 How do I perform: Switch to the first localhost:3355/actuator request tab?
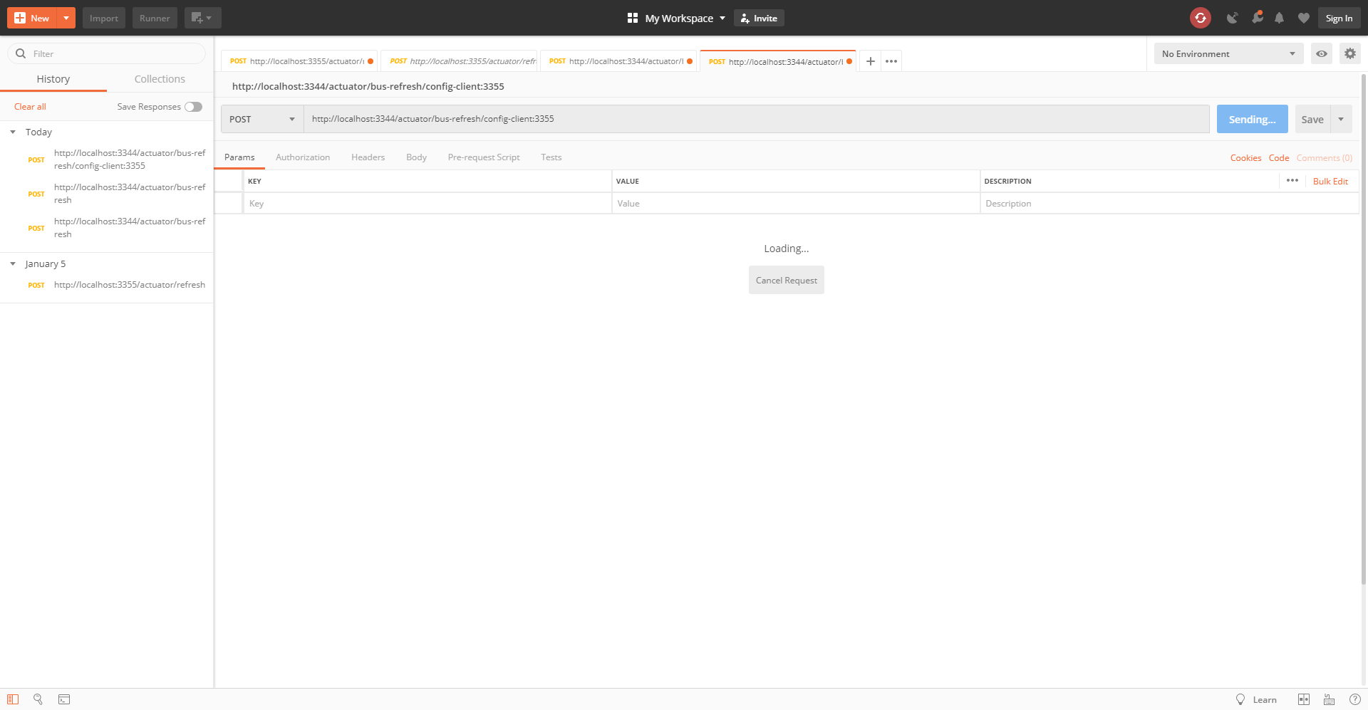pos(299,61)
